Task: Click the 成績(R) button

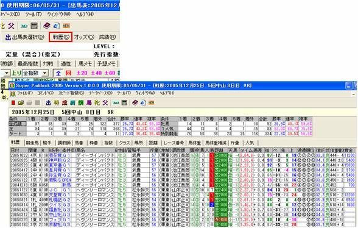Action: tap(107, 37)
